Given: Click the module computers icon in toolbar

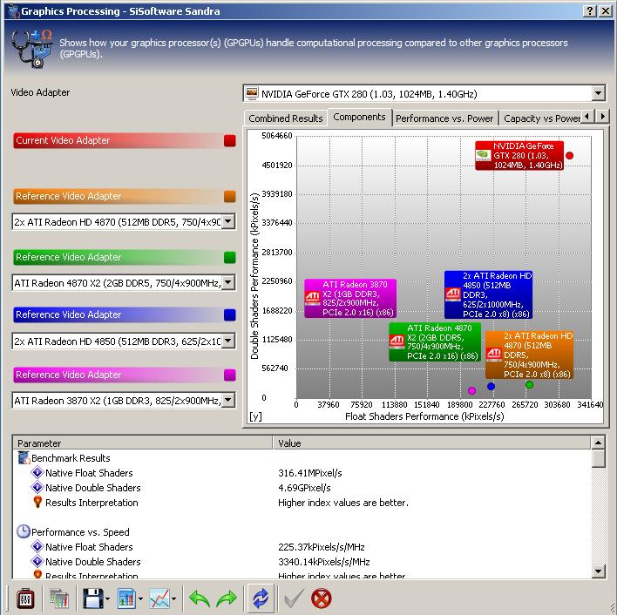Looking at the screenshot, I should tap(59, 598).
